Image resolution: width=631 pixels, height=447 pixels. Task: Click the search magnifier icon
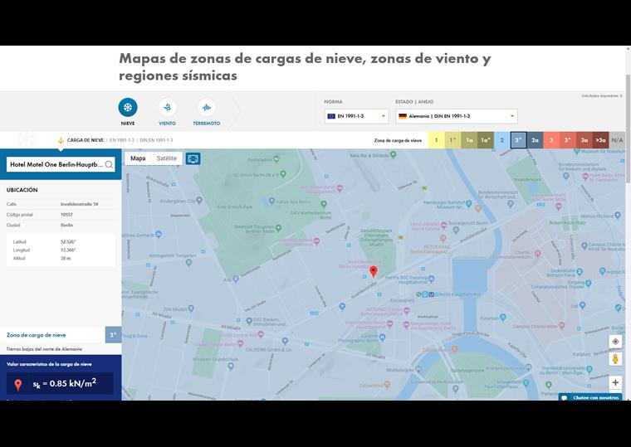tap(109, 164)
